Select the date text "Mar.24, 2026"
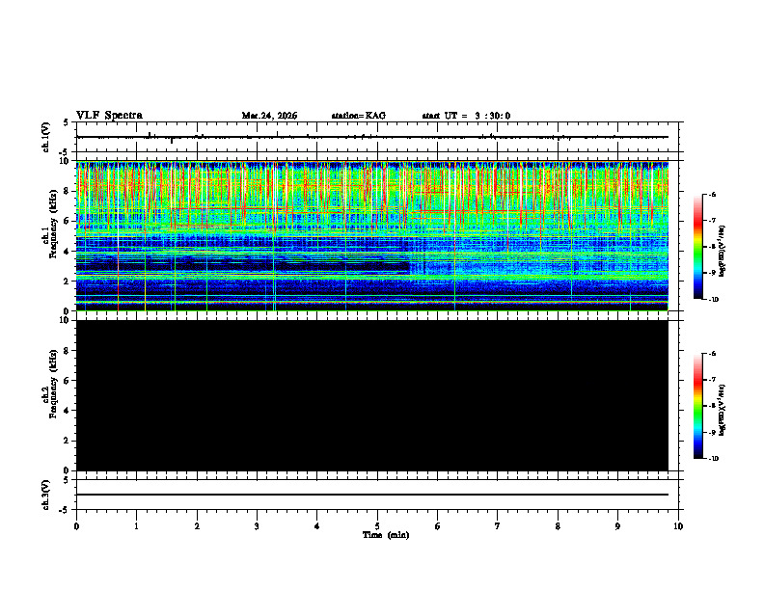The height and width of the screenshot is (590, 764). (269, 116)
